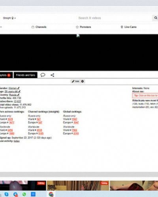This screenshot has height=197, width=158.
Task: Click the search magnifier icon
Action: [x=156, y=18]
